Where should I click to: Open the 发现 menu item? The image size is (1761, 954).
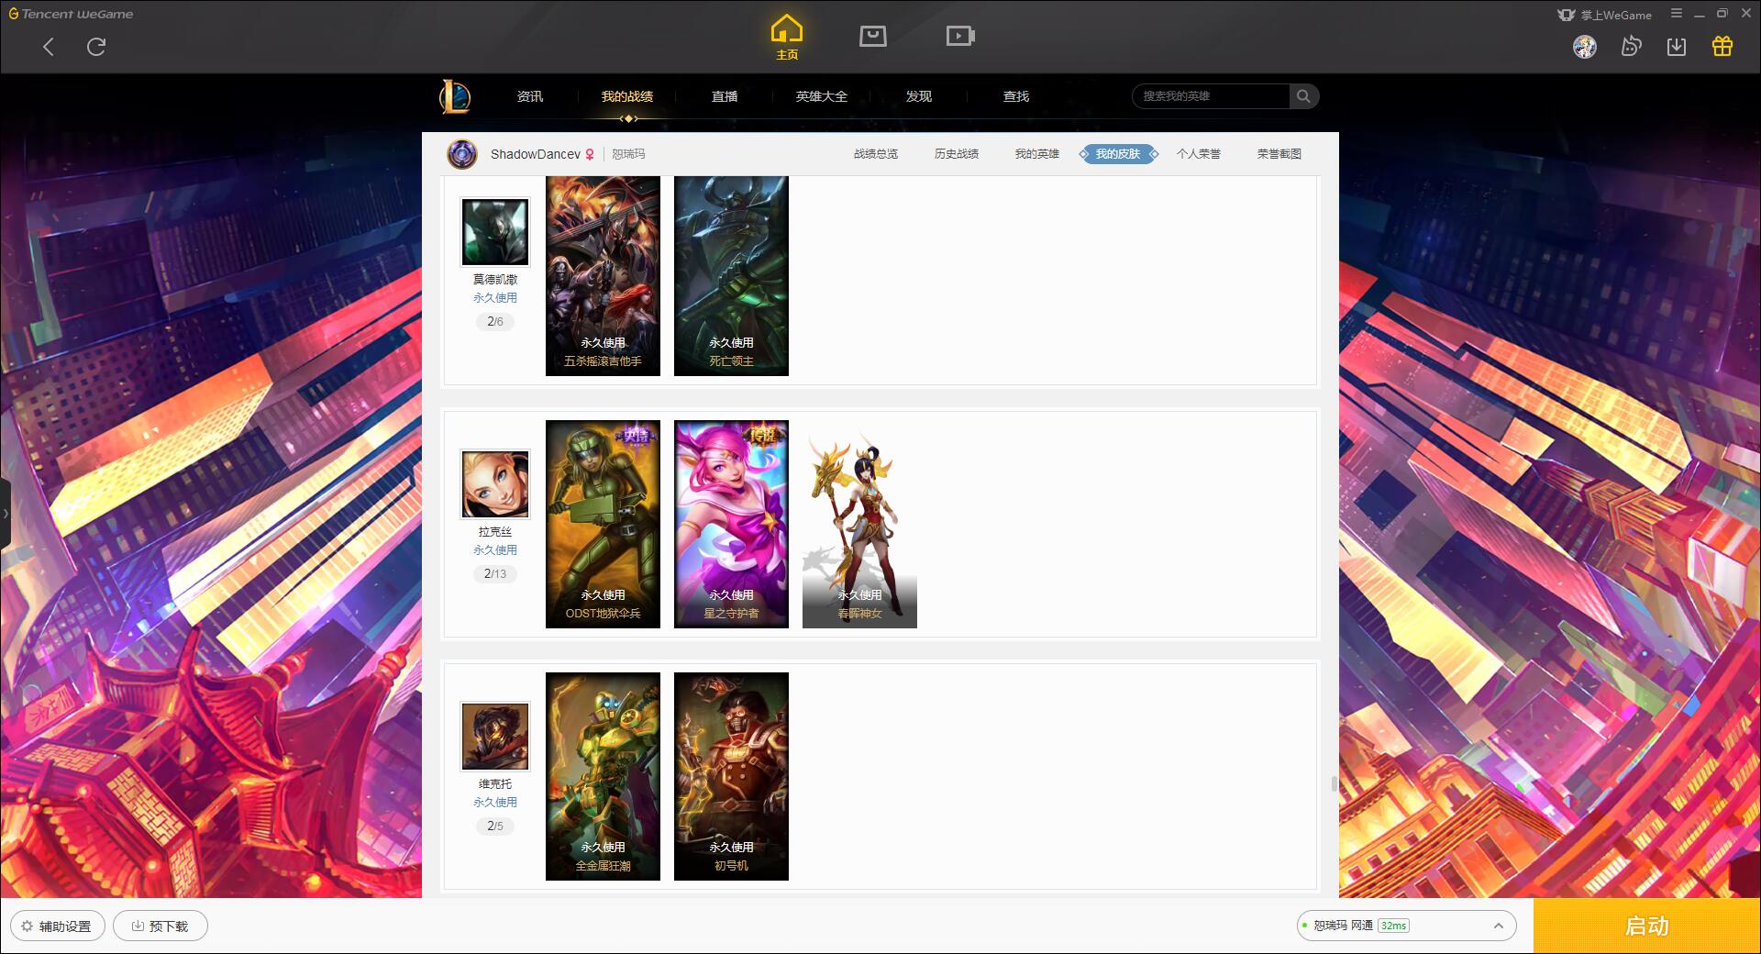tap(919, 96)
